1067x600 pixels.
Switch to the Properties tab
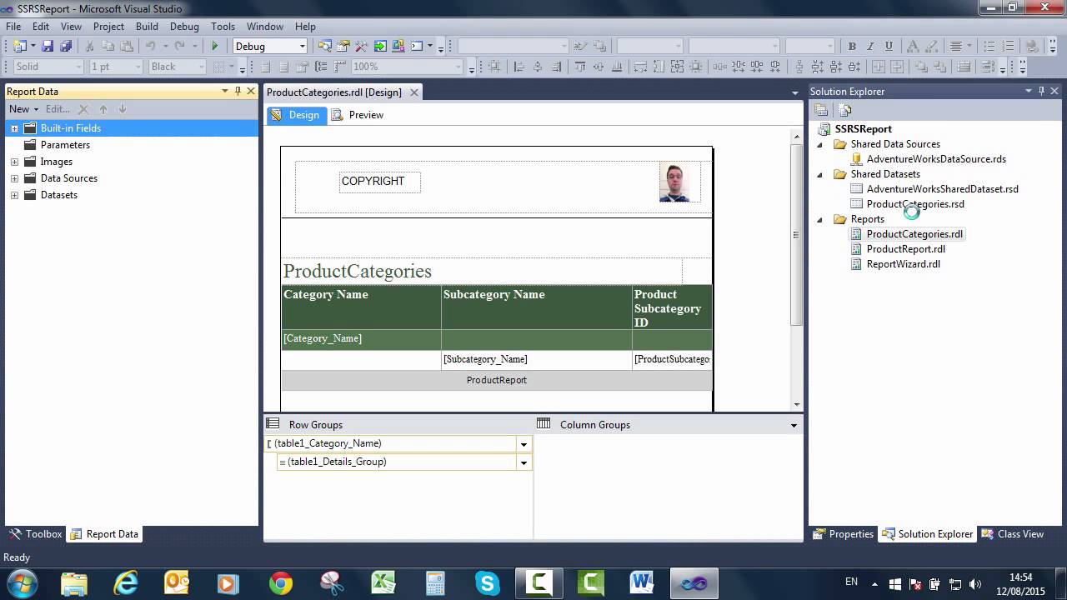point(843,534)
